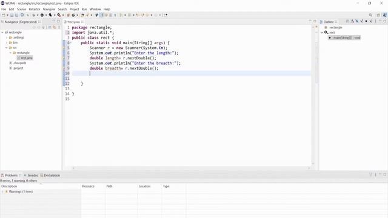
Task: Click the Back navigation arrow icon
Action: 147,15
